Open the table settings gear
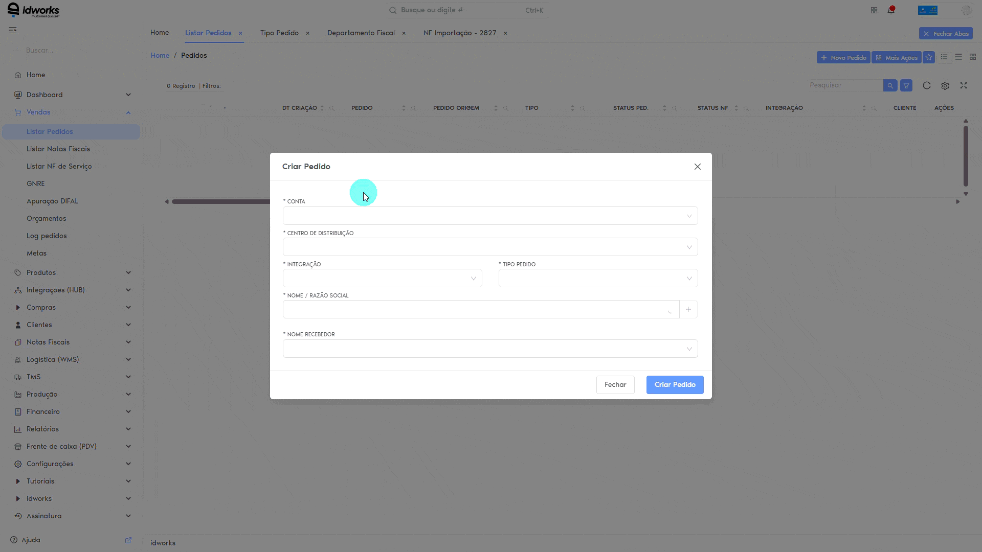The image size is (982, 552). pyautogui.click(x=945, y=85)
